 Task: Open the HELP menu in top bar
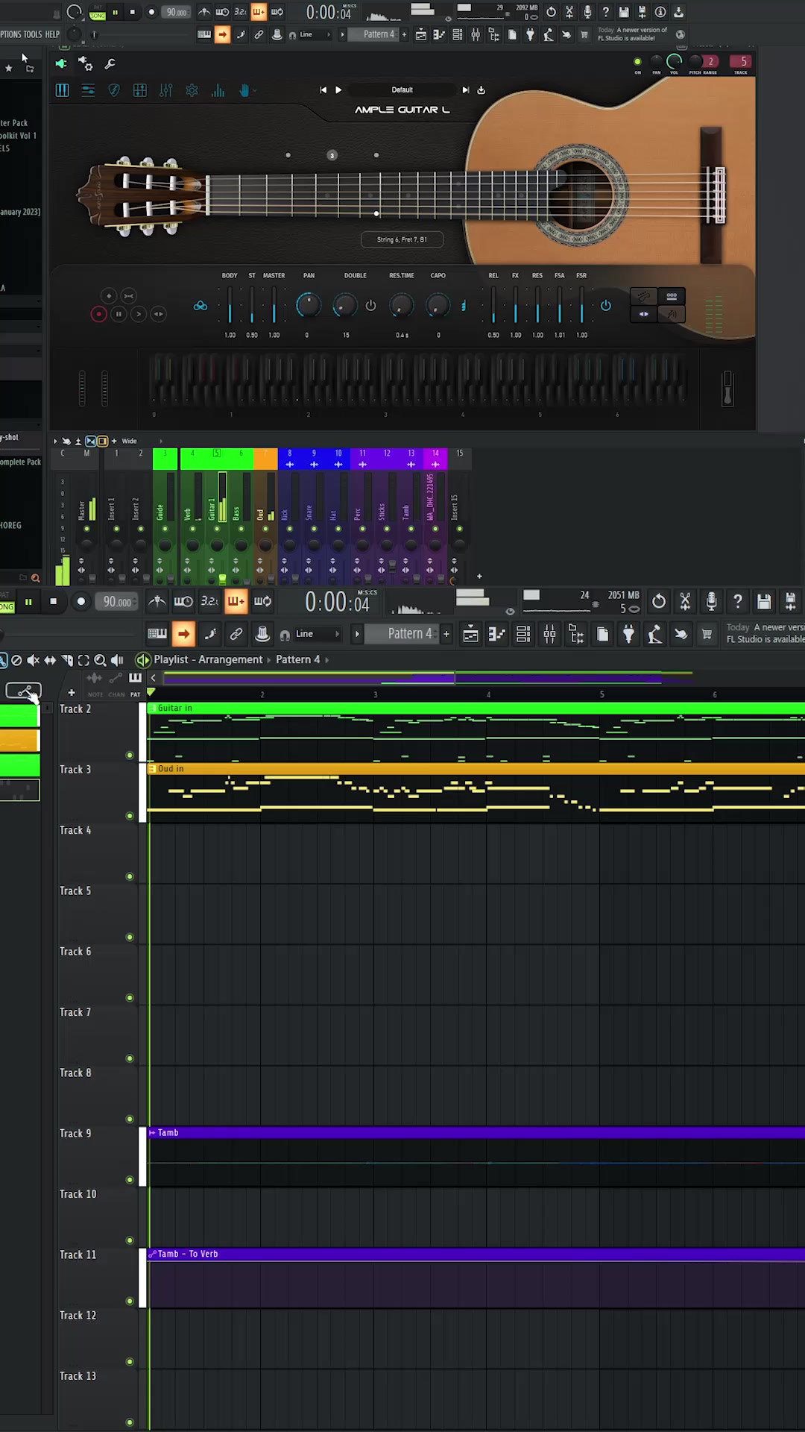[52, 34]
